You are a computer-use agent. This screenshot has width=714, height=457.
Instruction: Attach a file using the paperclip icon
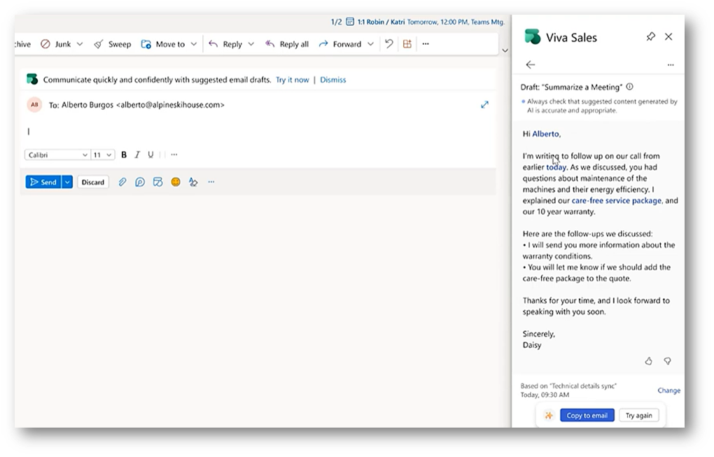tap(122, 181)
